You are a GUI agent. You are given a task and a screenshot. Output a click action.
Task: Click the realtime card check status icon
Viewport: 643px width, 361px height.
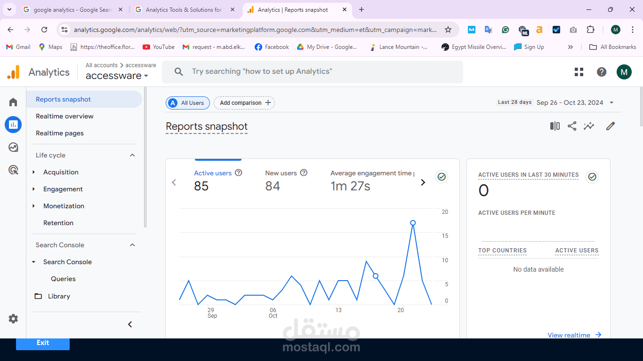point(592,177)
